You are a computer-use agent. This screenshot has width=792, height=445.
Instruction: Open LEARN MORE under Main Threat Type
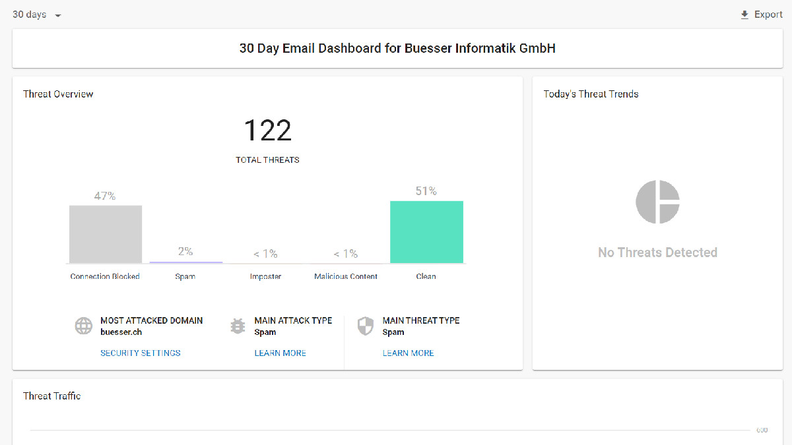[409, 353]
